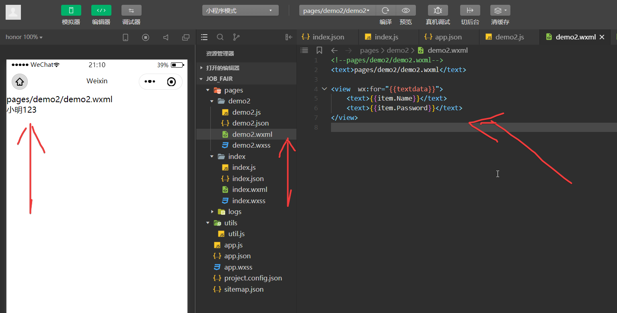Open the mini program mode dropdown
617x313 pixels.
pyautogui.click(x=241, y=10)
